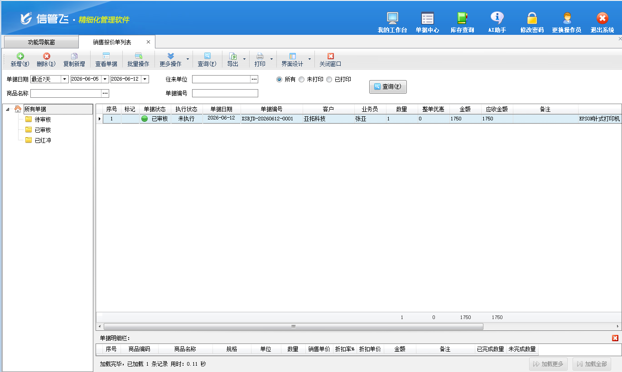The height and width of the screenshot is (372, 622).
Task: Select the 待审核 tree folder
Action: click(43, 119)
